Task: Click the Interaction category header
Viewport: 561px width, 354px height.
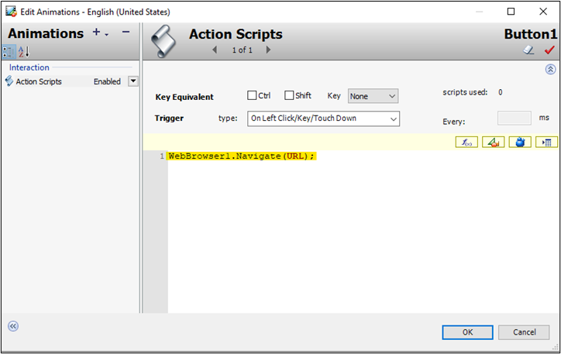Action: click(29, 67)
